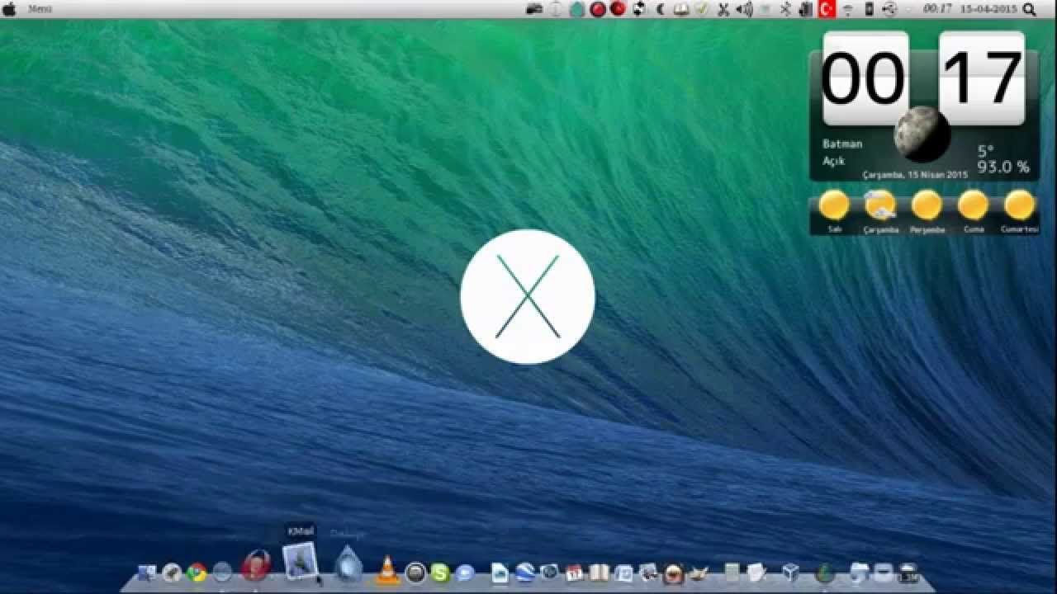The image size is (1057, 594).
Task: Click the crescent moon night-mode tray icon
Action: coord(661,9)
